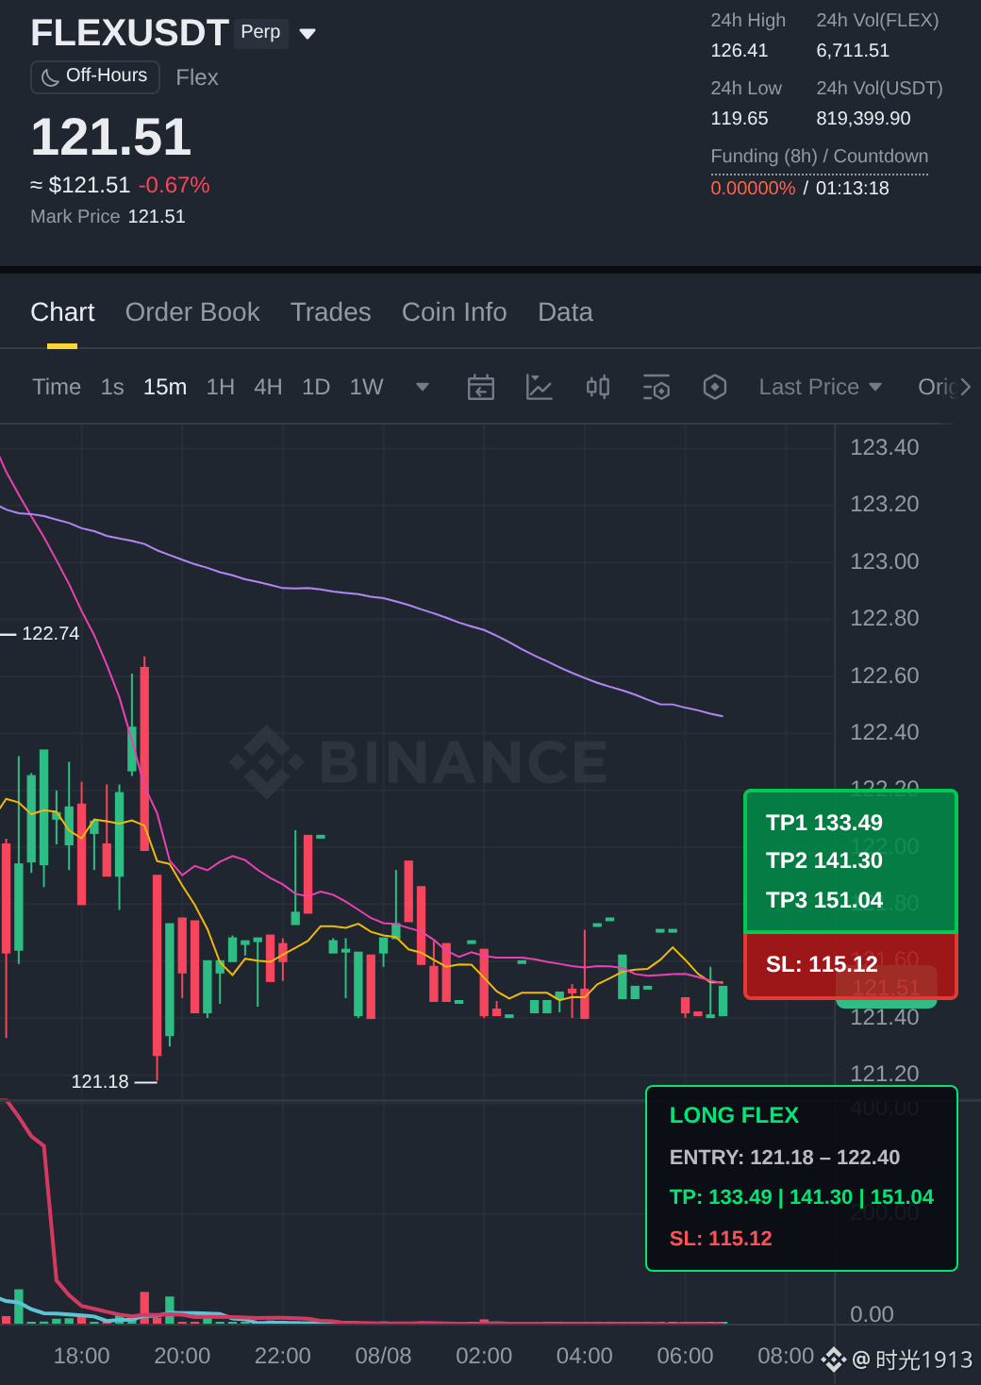Tap the 122.60 price axis label
This screenshot has height=1385, width=981.
[x=885, y=676]
